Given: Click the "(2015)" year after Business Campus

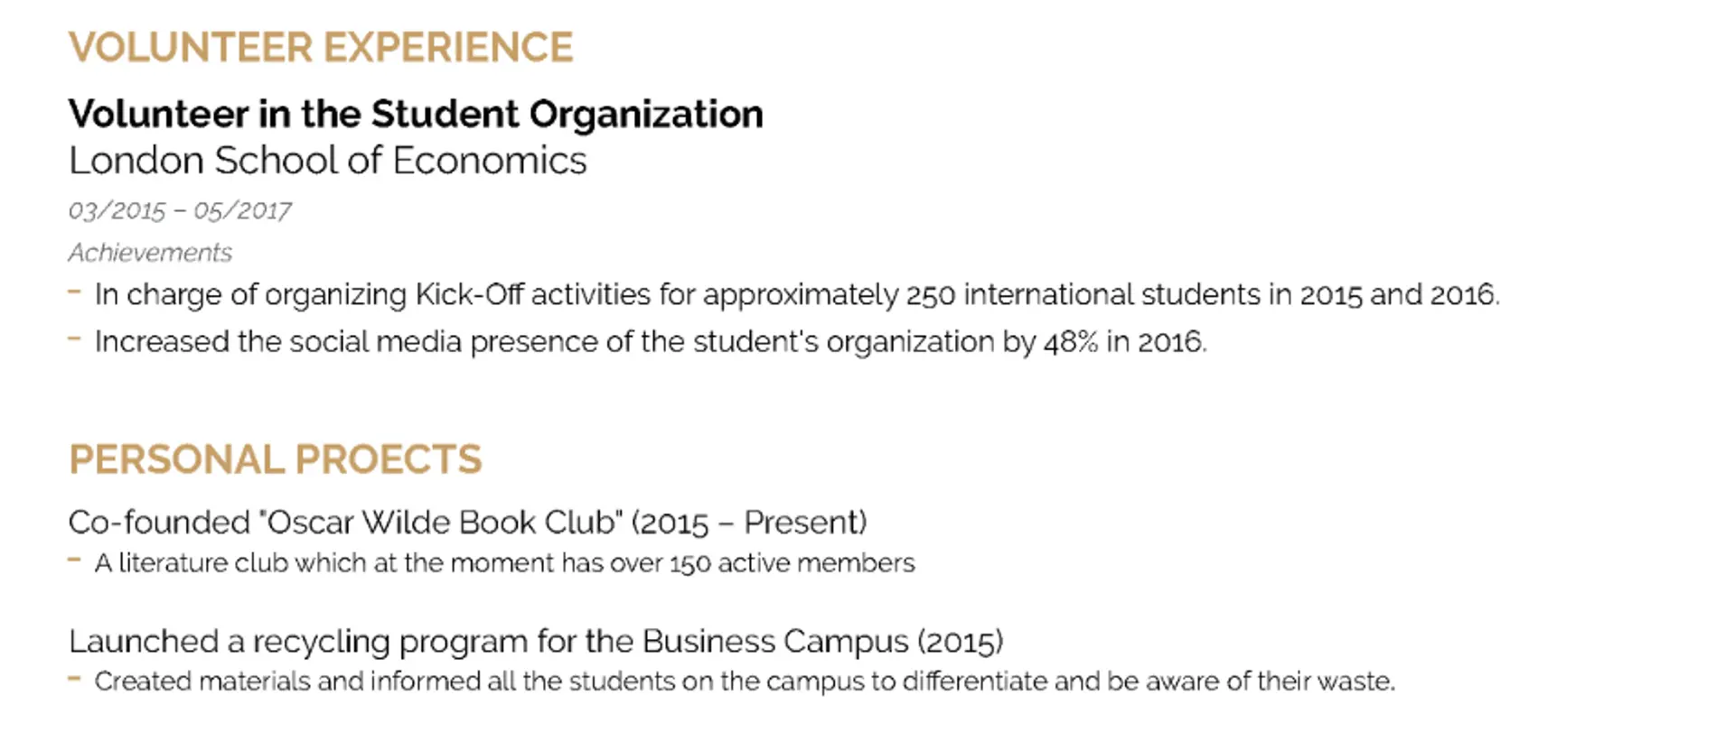Looking at the screenshot, I should (x=960, y=642).
